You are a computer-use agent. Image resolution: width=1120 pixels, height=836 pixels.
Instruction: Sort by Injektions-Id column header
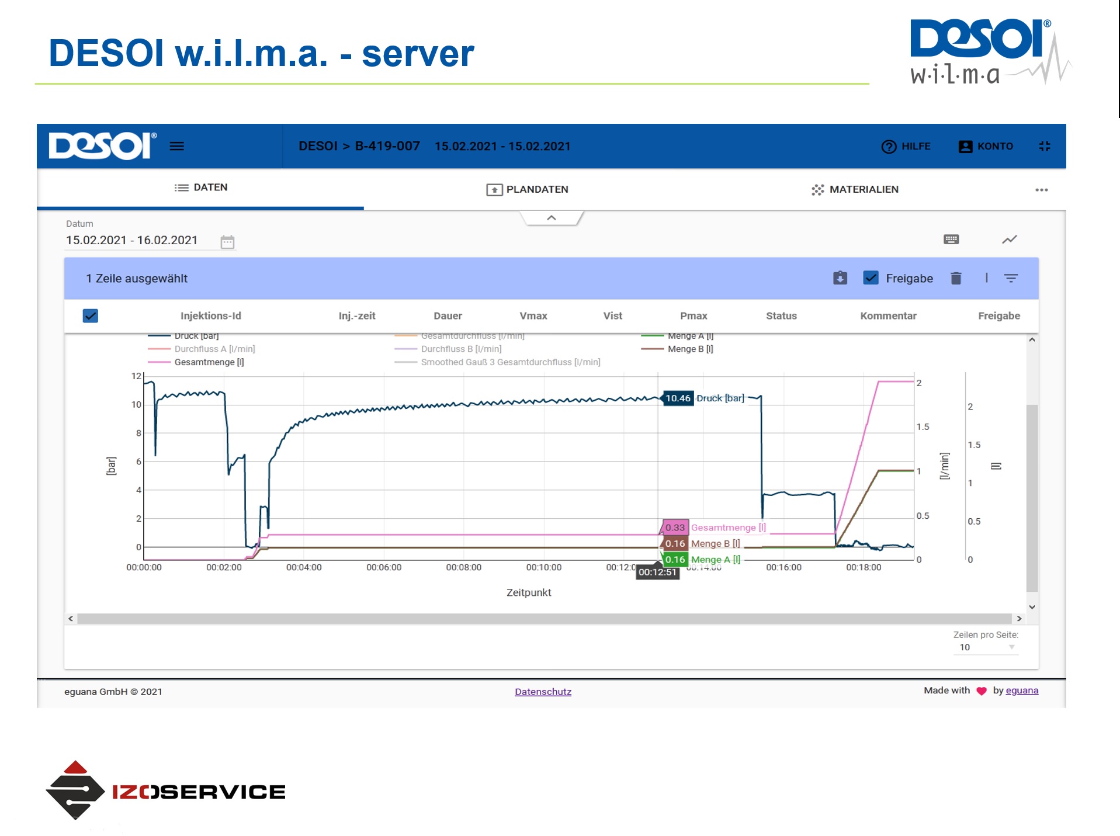211,316
